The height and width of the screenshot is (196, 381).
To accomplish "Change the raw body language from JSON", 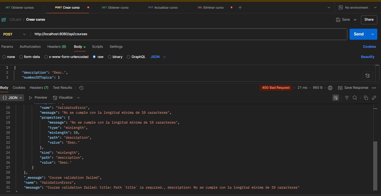I will click(x=158, y=57).
